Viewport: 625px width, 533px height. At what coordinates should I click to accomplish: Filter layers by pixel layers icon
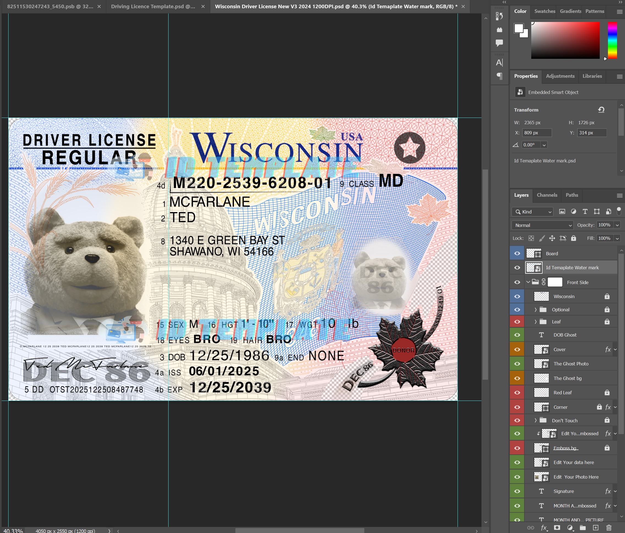[x=562, y=212]
